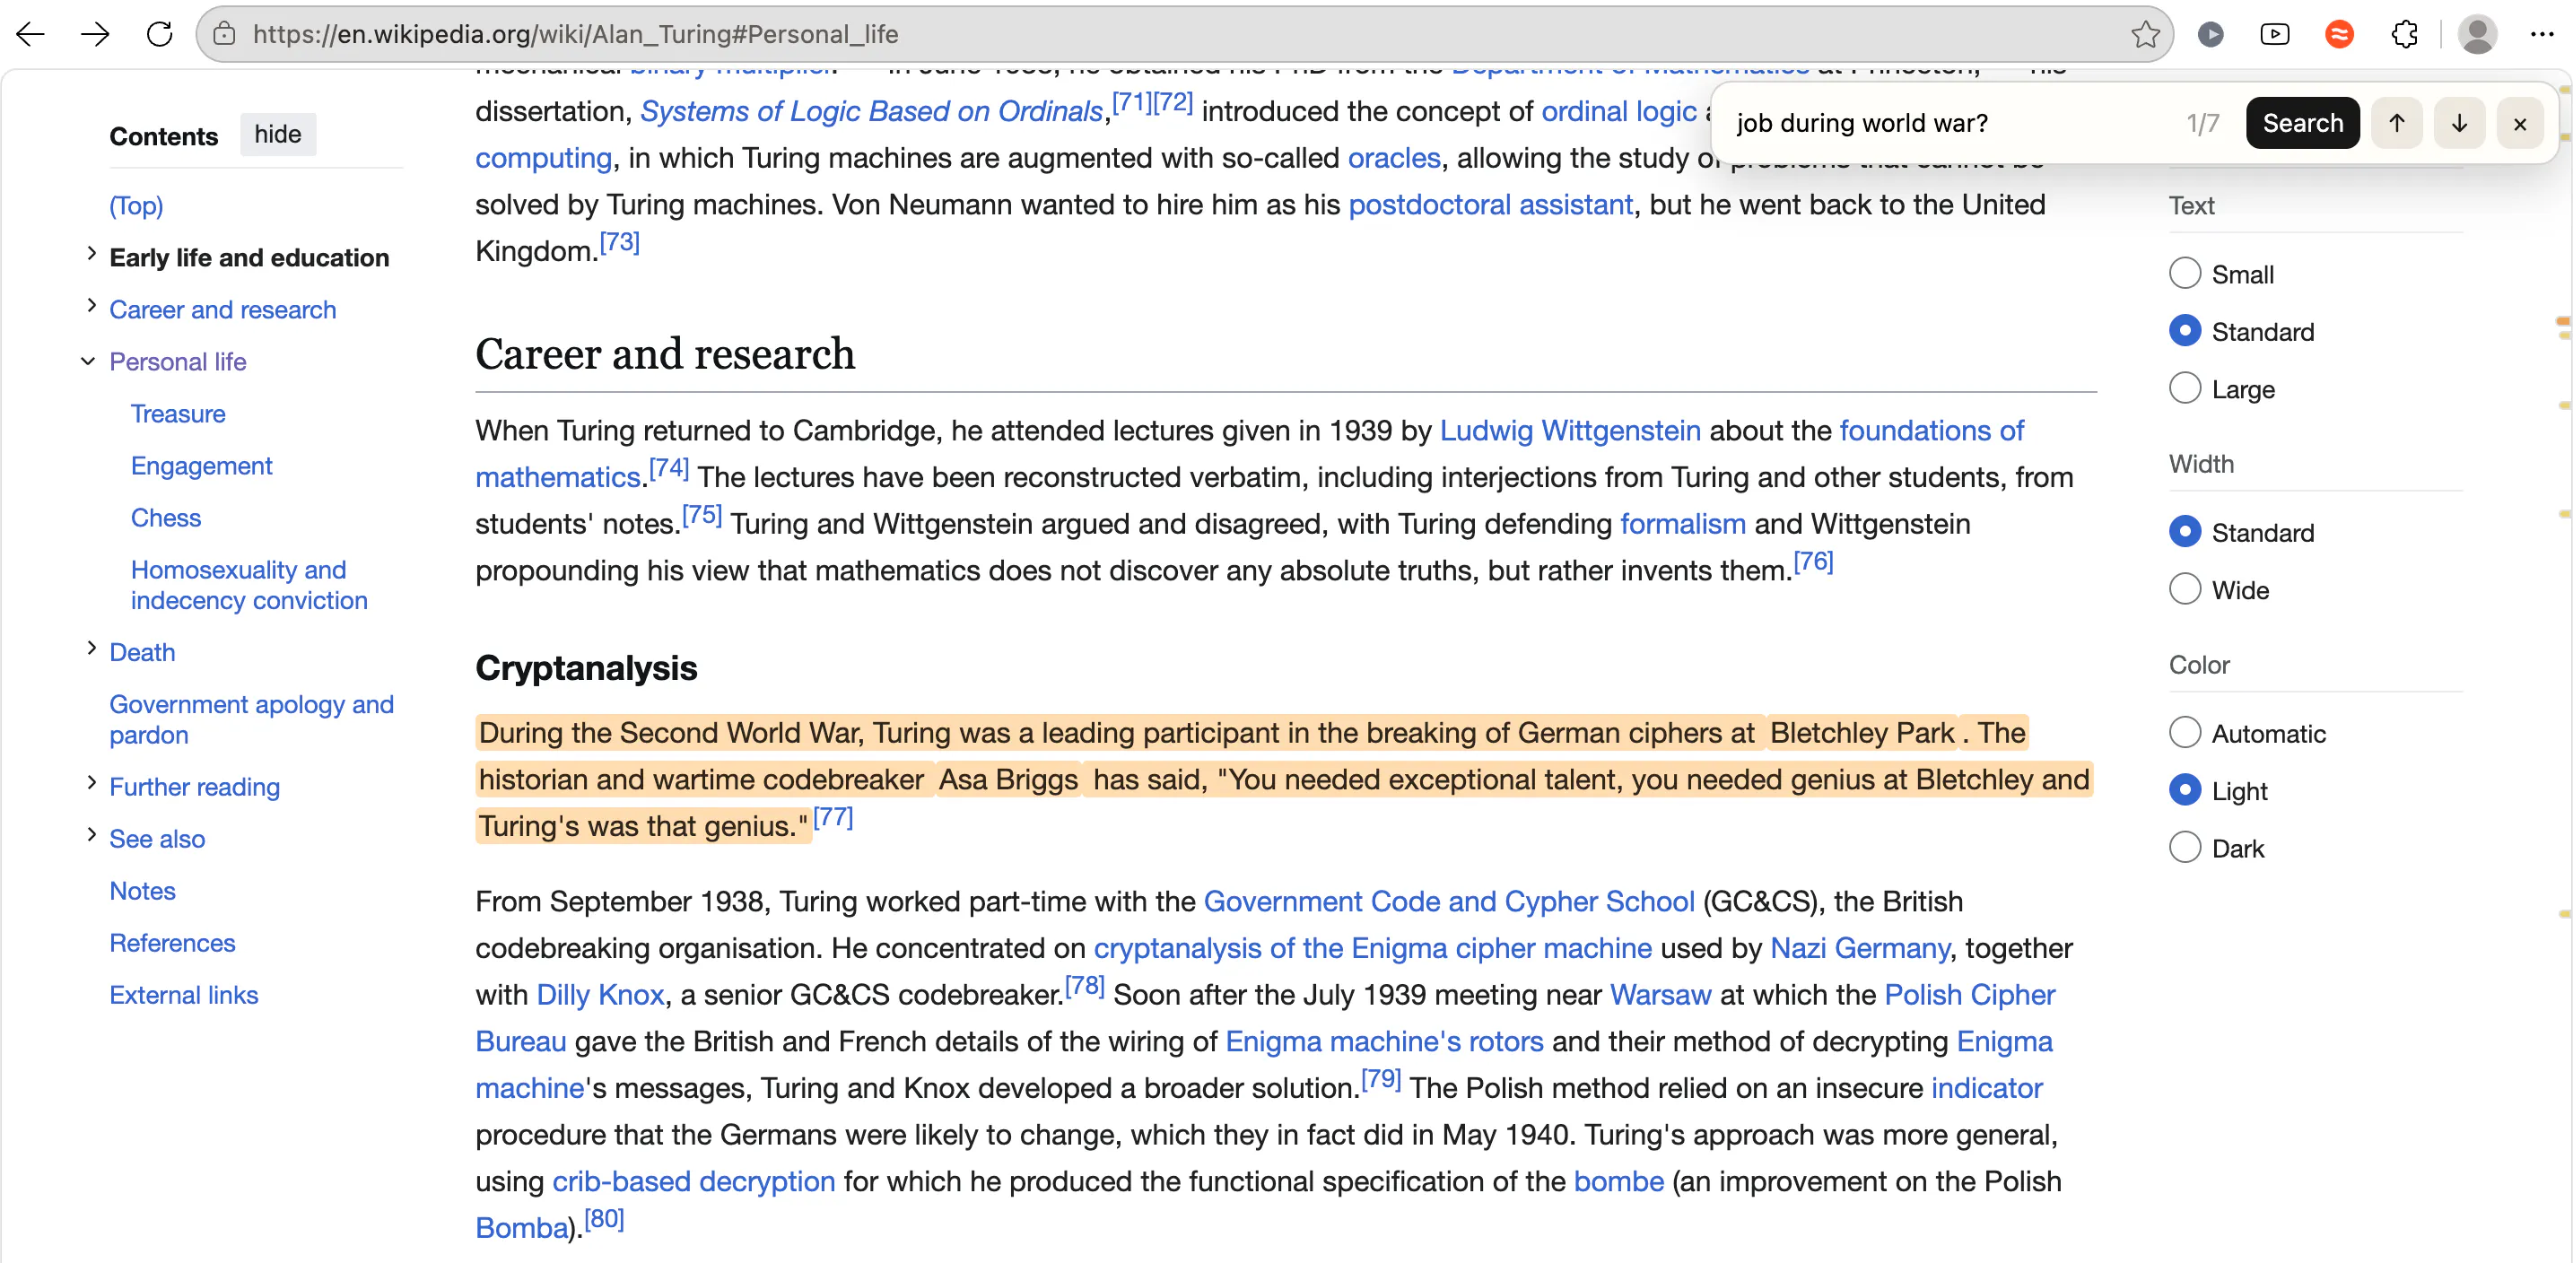This screenshot has height=1263, width=2573.
Task: Open postdoctoral assistant link
Action: pyautogui.click(x=1490, y=205)
